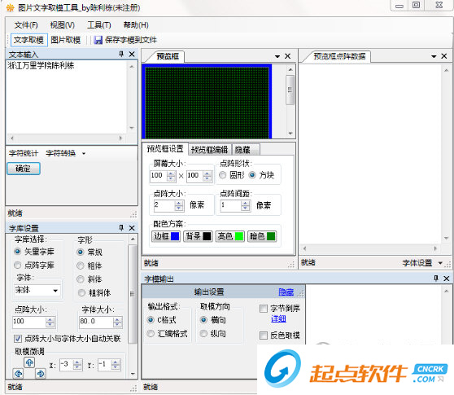Click the left arrow fine-tune button

(x=19, y=374)
